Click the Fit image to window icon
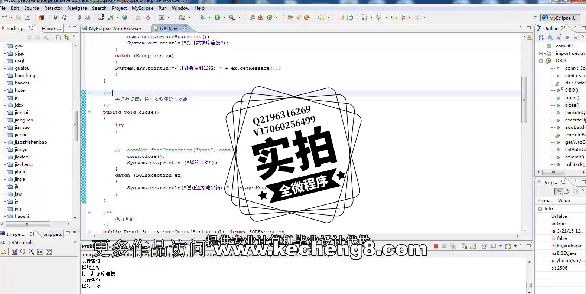This screenshot has height=294, width=586. click(49, 252)
